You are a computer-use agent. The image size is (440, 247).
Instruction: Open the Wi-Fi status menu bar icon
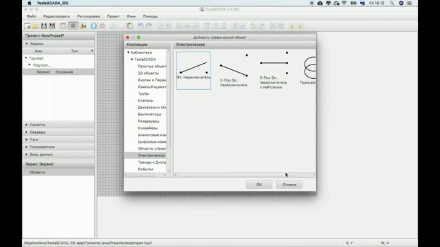tap(344, 3)
